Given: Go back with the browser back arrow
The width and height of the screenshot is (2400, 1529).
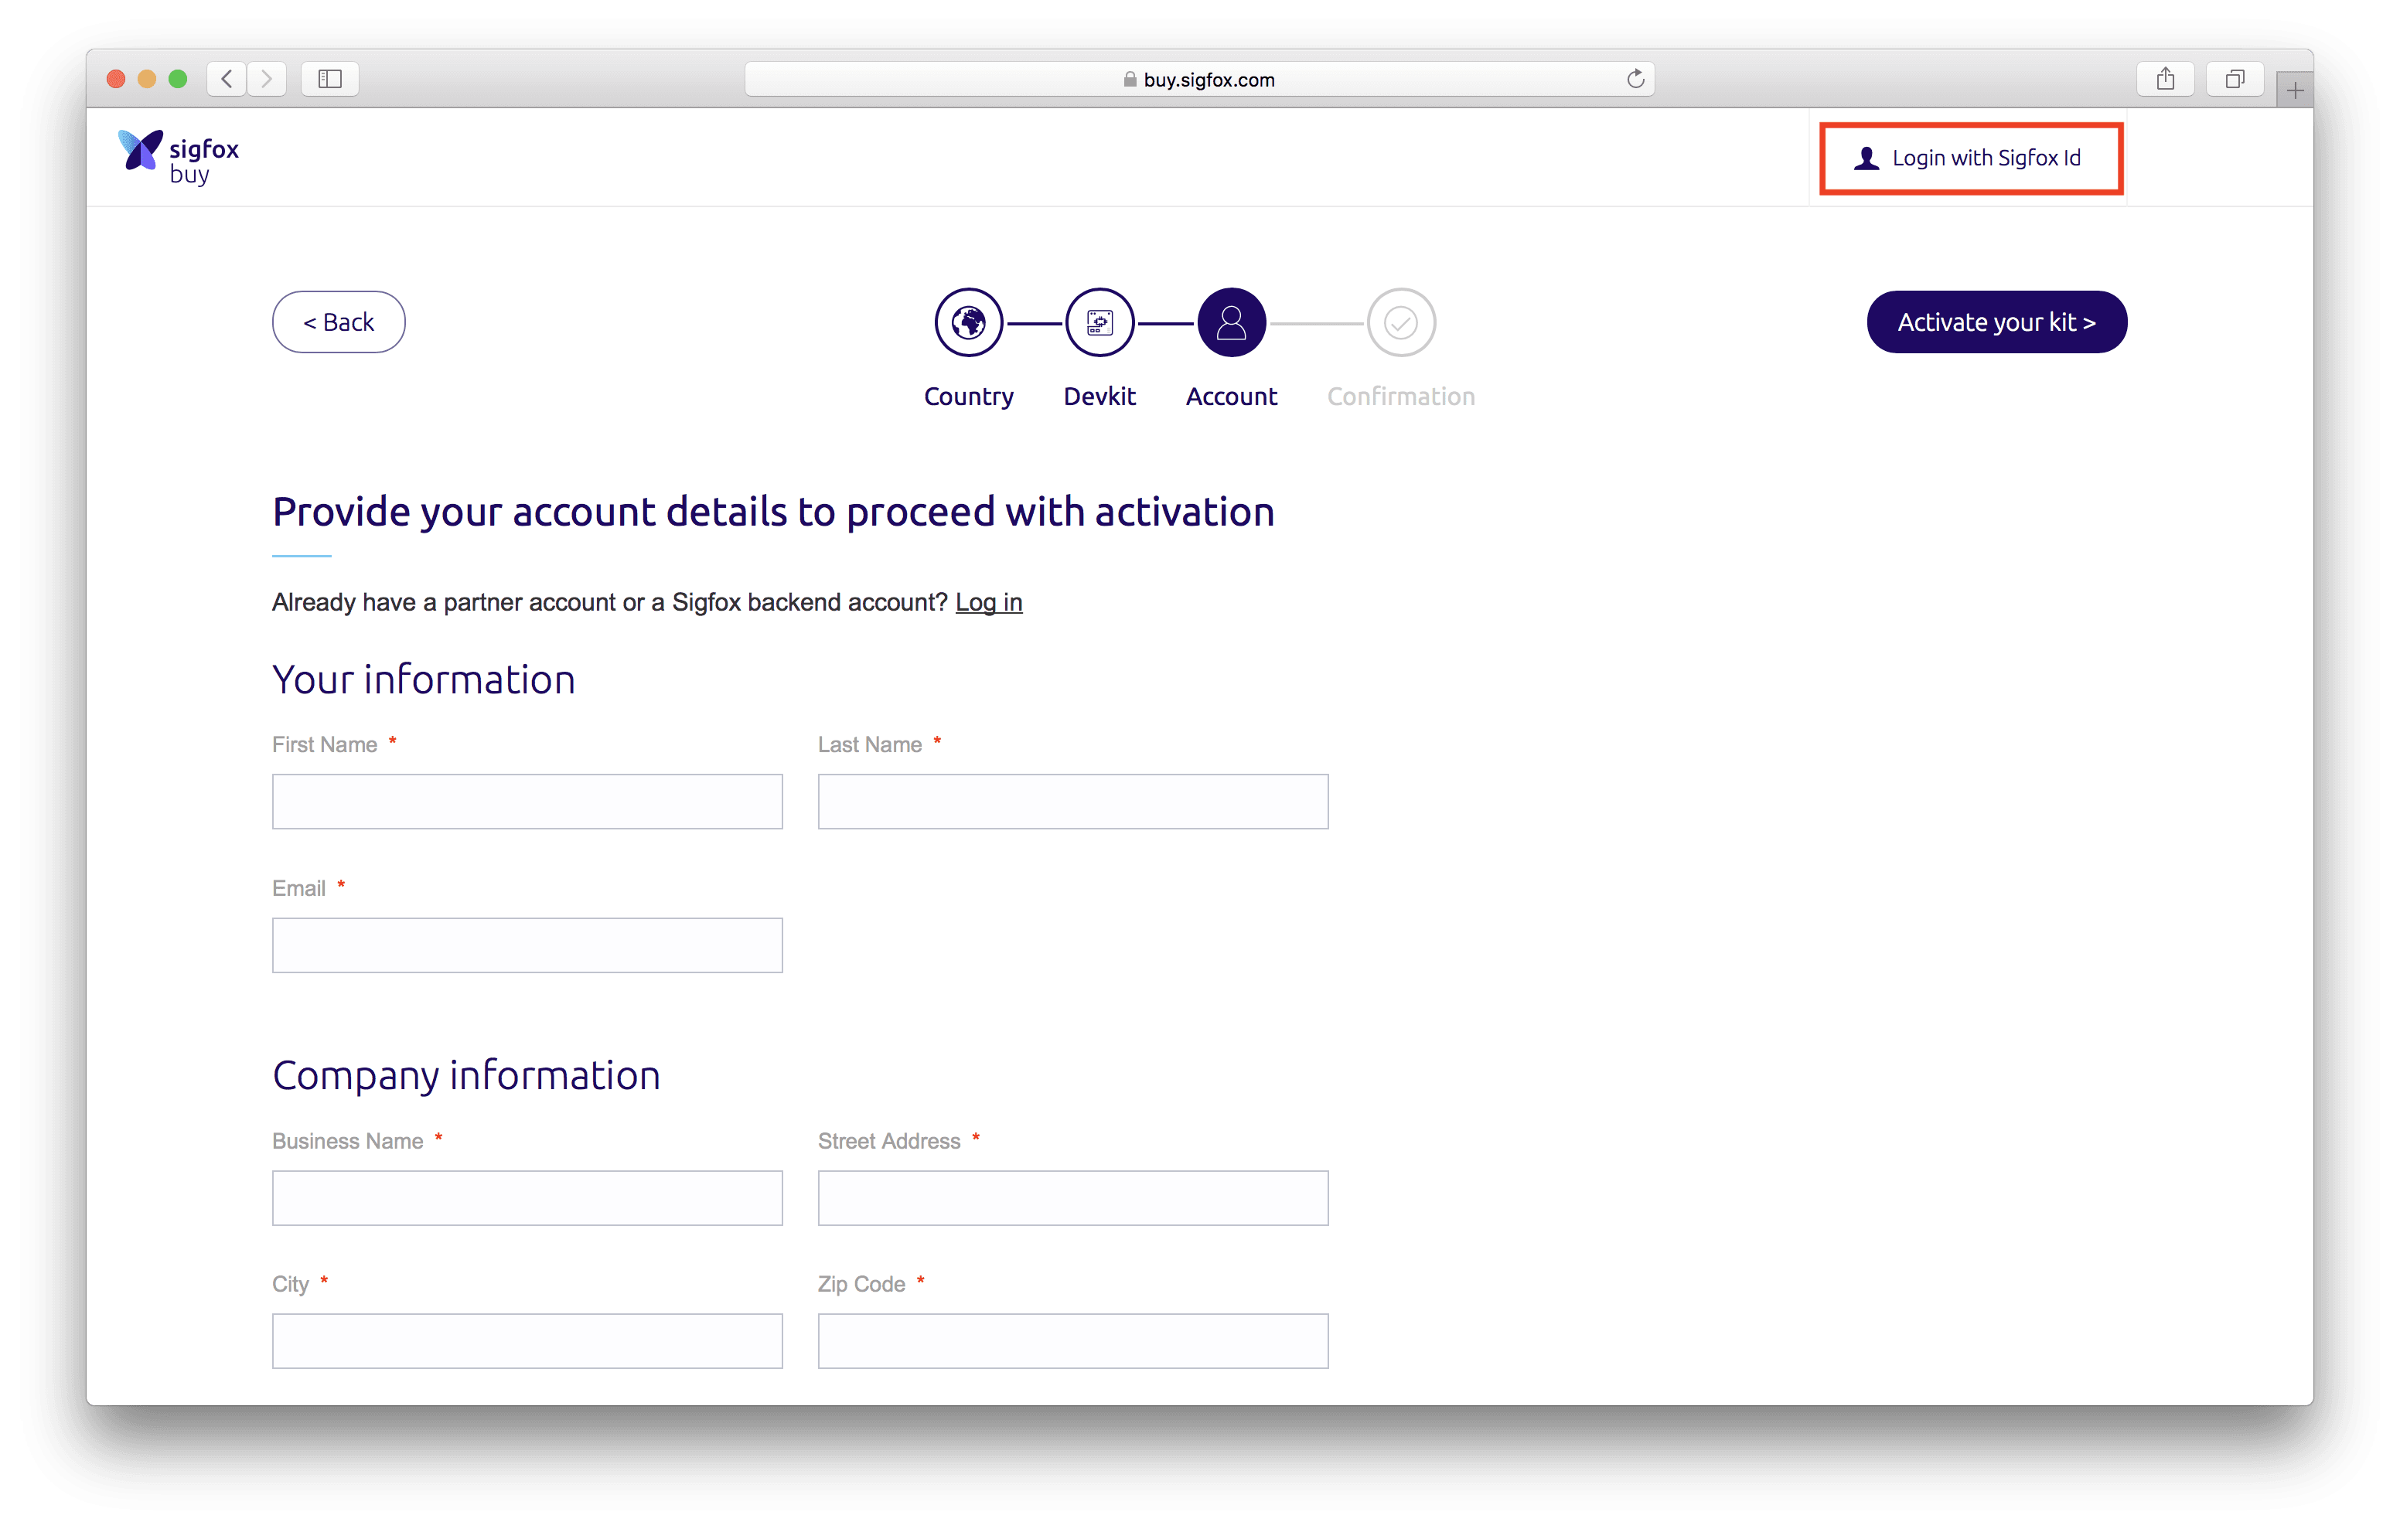Looking at the screenshot, I should coord(227,79).
